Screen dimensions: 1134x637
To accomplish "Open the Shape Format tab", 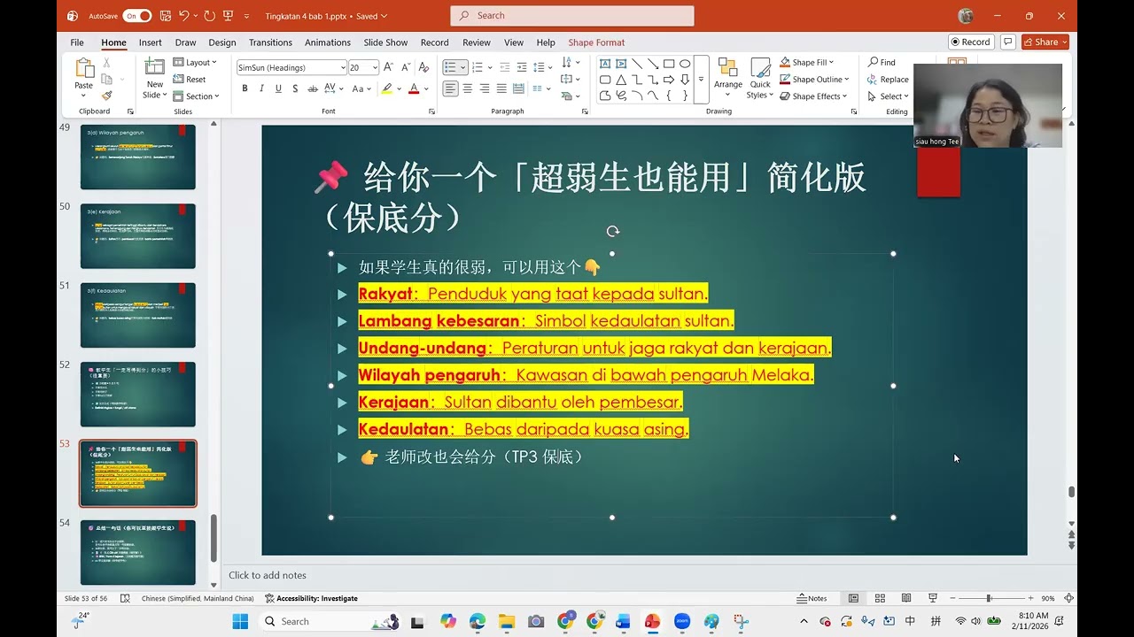I will pos(596,42).
